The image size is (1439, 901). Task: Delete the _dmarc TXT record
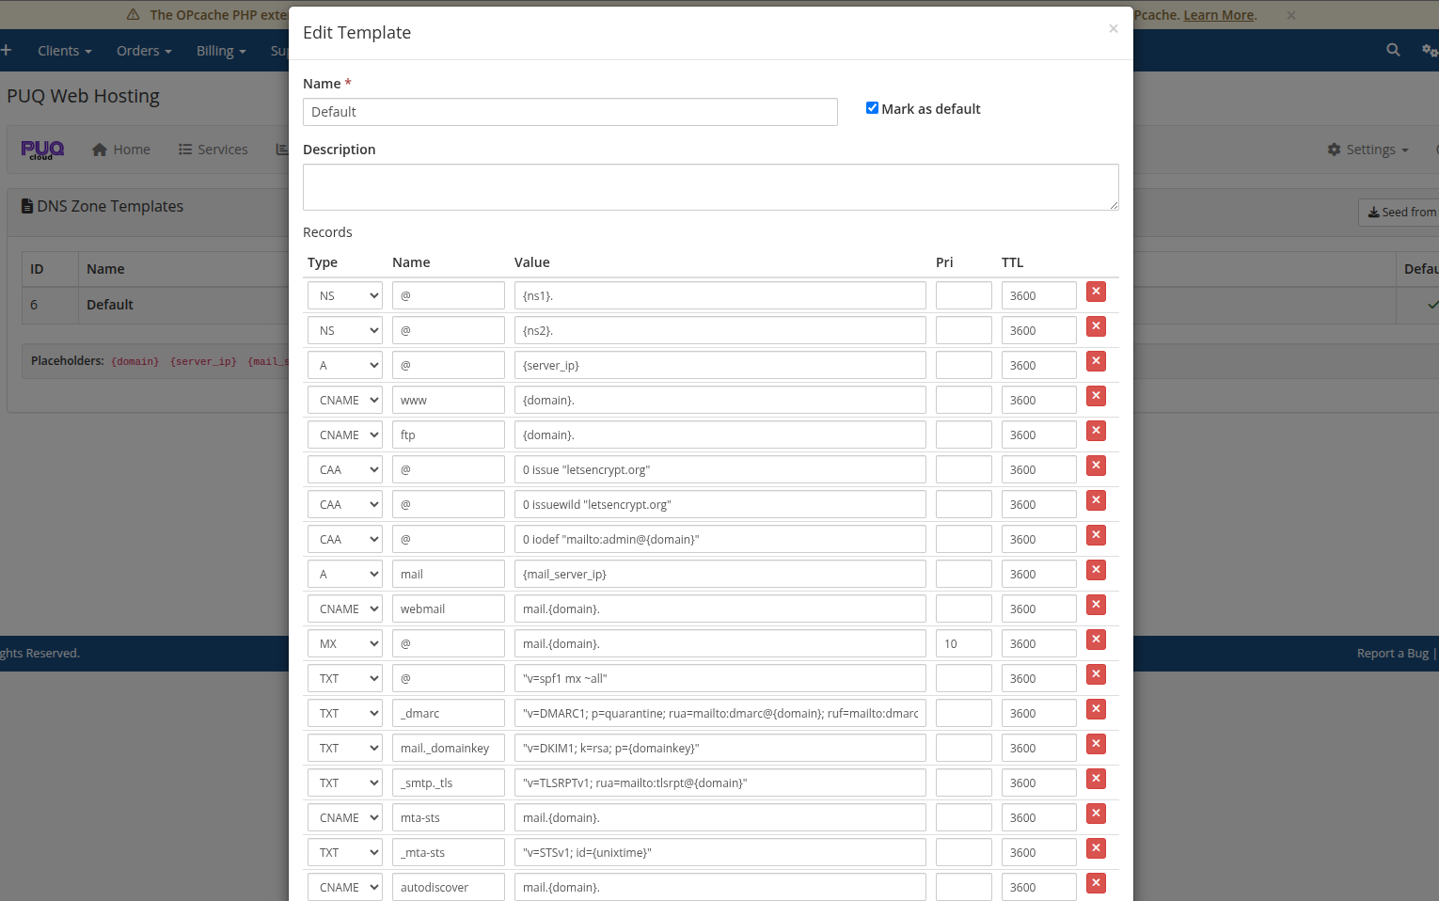(1096, 709)
